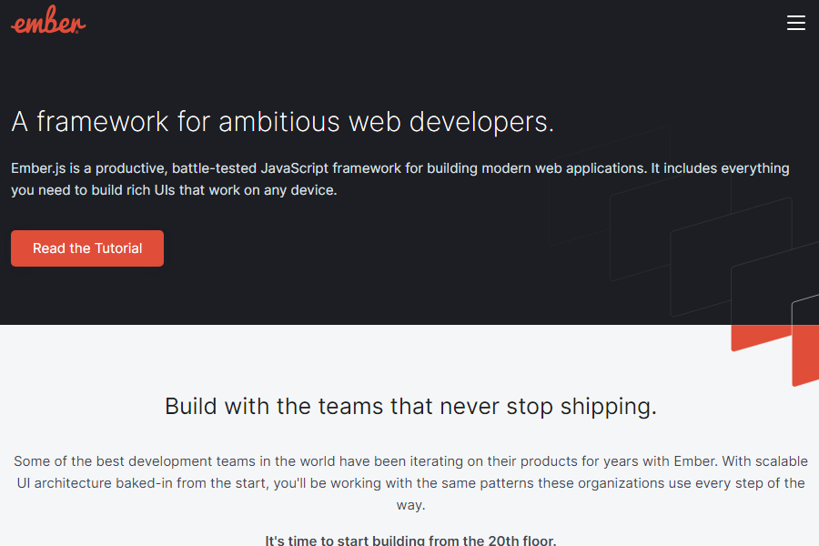Click the Read the Tutorial button

pos(87,248)
